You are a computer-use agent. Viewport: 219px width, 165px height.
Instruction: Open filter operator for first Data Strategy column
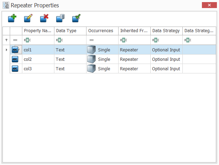click(x=156, y=40)
